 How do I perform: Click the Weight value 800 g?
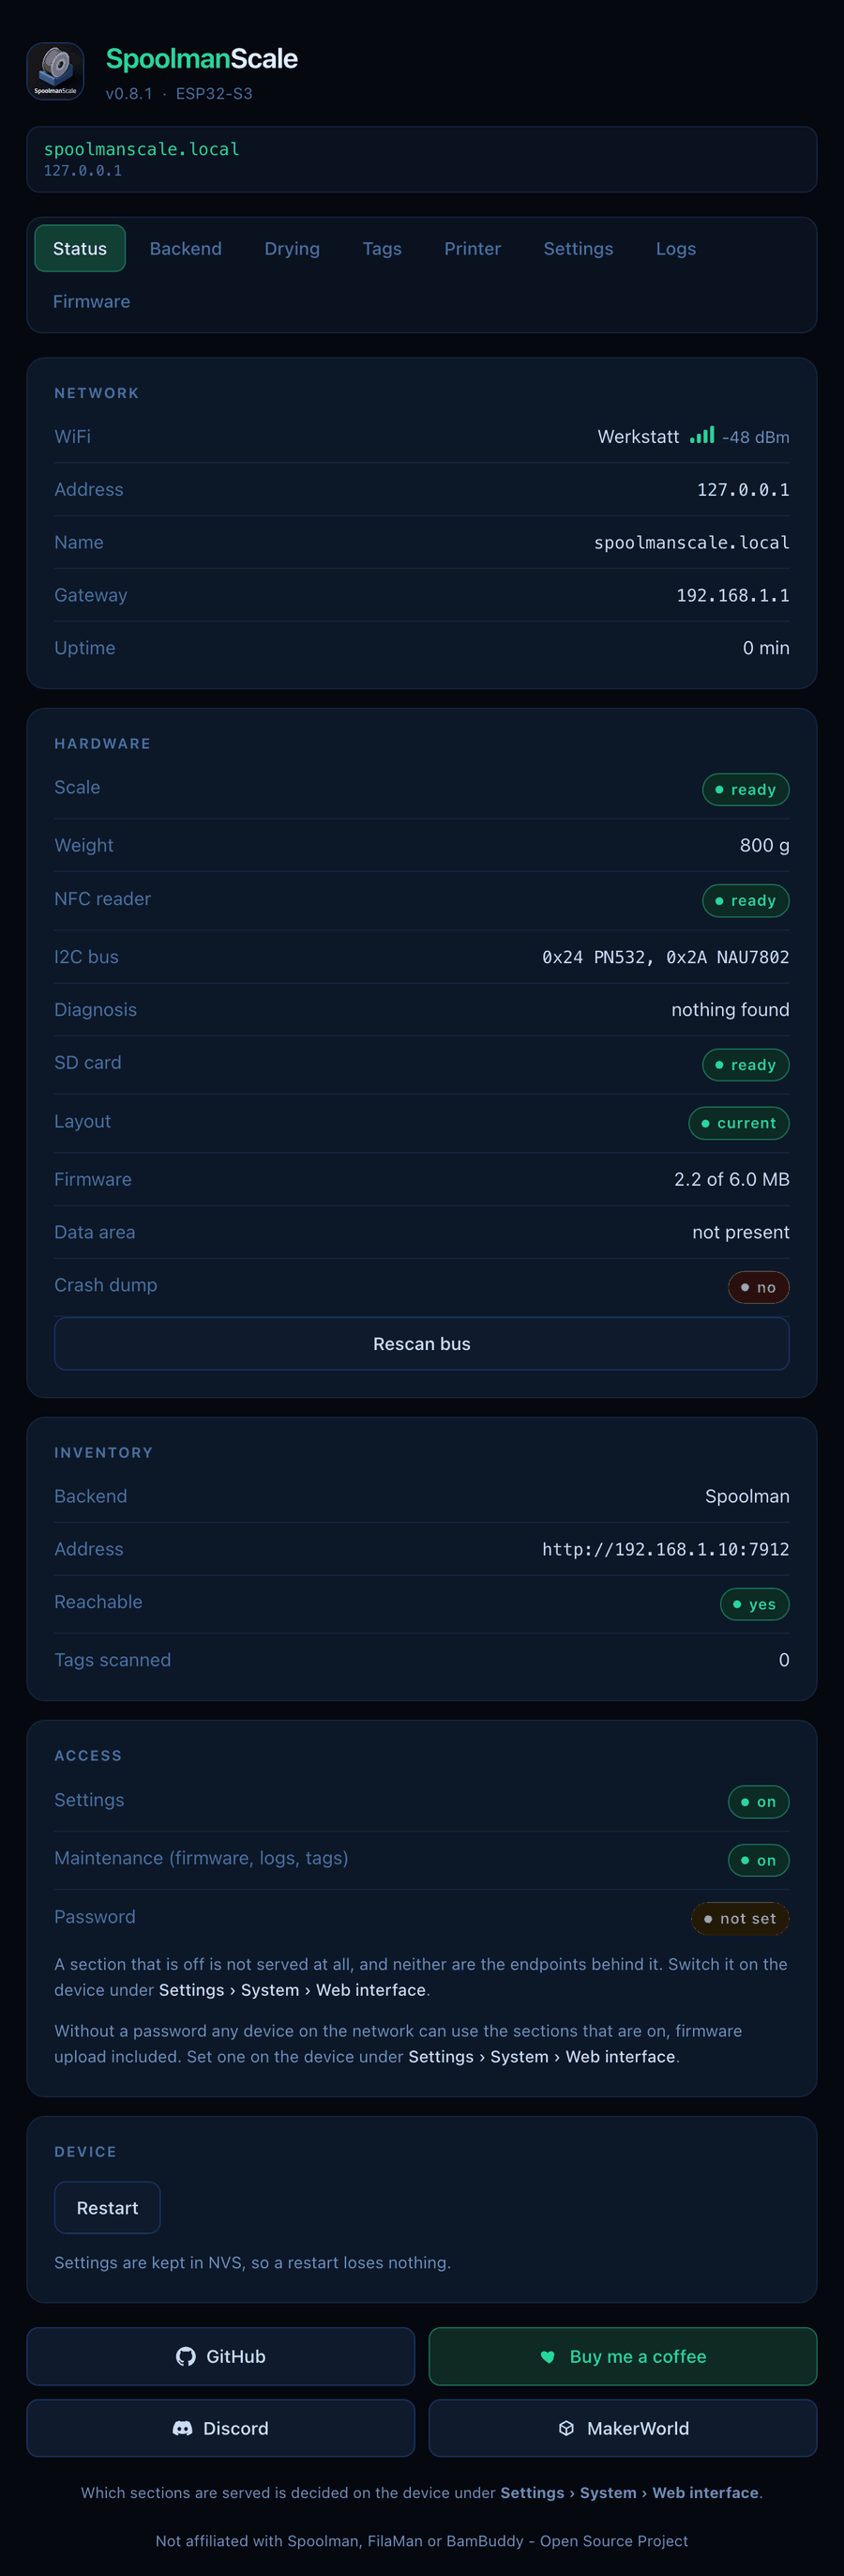[x=765, y=845]
